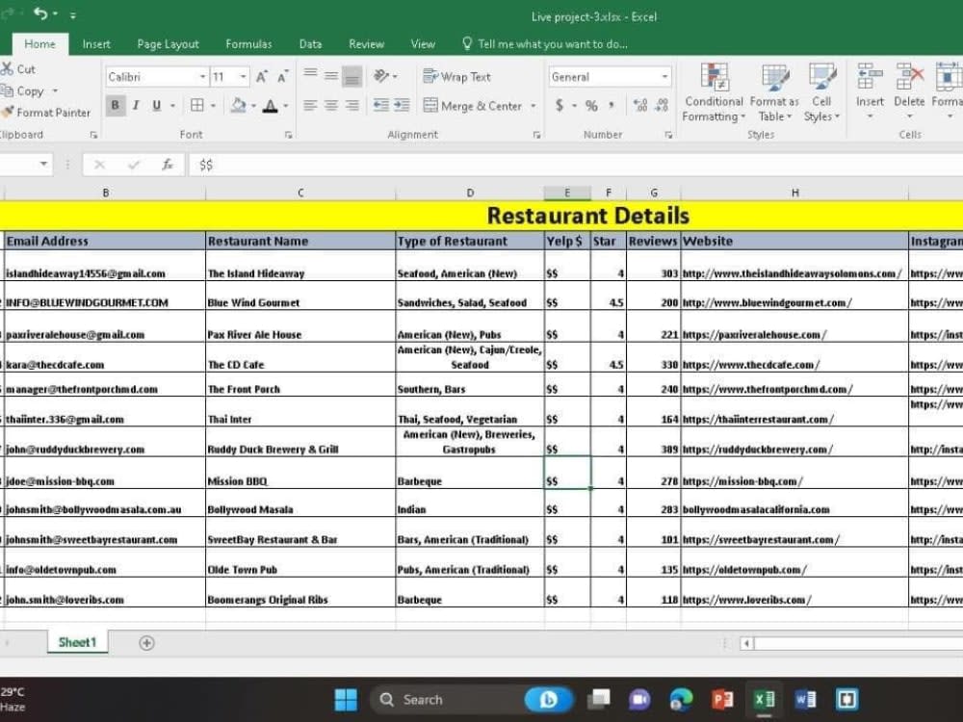Open the Insert ribbon tab
The image size is (963, 722).
96,44
